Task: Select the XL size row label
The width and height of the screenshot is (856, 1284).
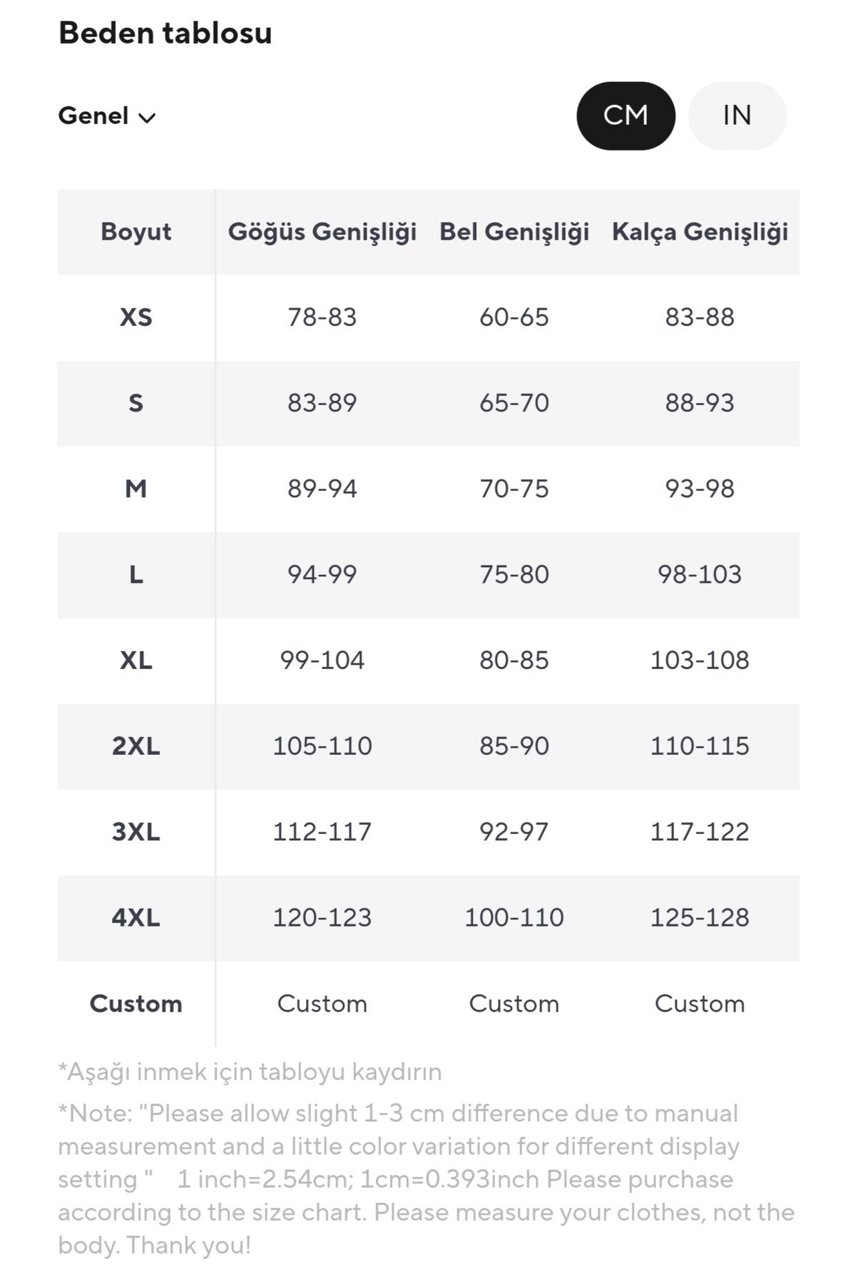Action: 136,661
